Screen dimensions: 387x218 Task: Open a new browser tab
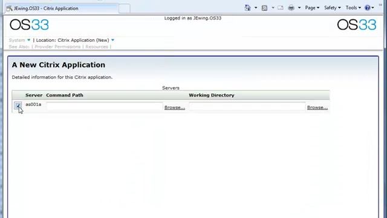[124, 9]
